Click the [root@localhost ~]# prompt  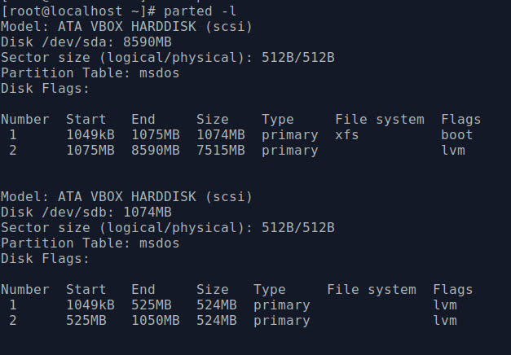(78, 12)
